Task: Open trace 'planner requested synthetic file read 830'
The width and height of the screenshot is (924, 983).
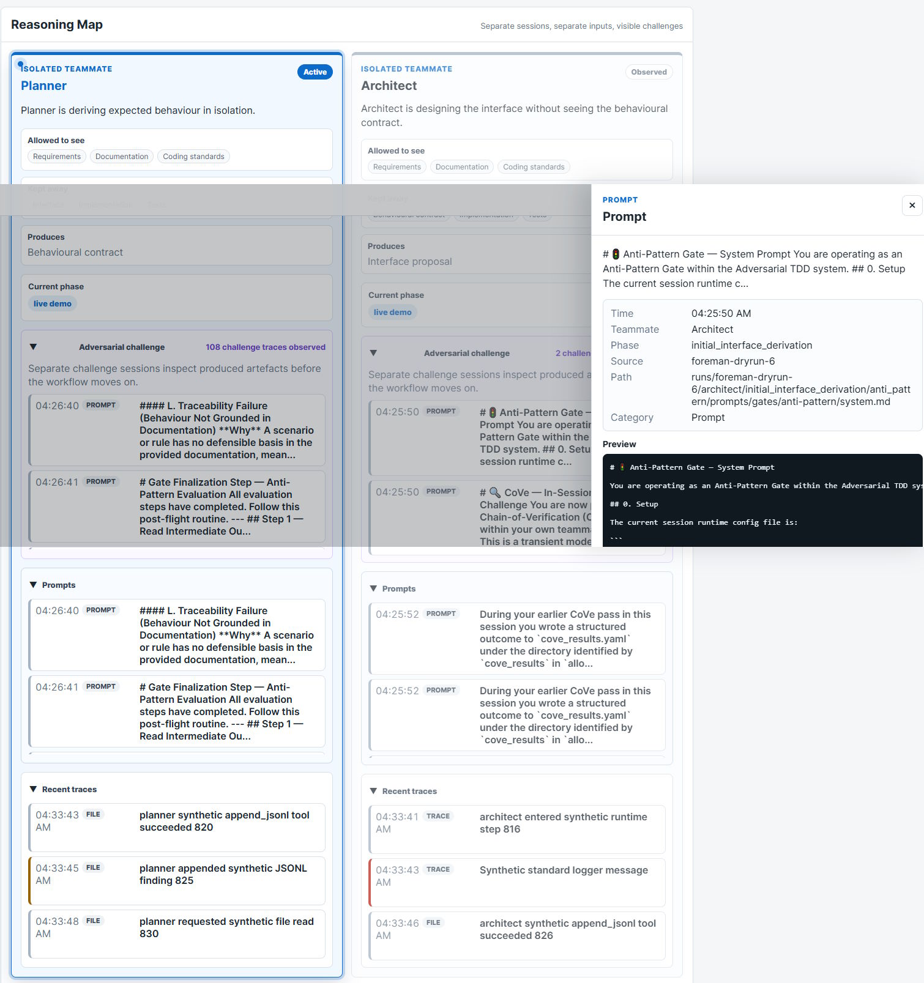Action: click(x=177, y=934)
